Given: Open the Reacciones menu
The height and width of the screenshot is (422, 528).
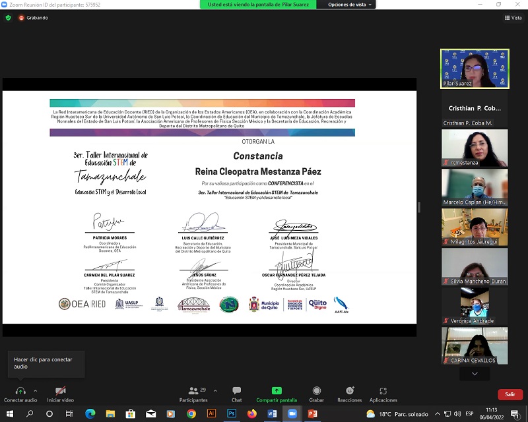Looking at the screenshot, I should coord(350,394).
